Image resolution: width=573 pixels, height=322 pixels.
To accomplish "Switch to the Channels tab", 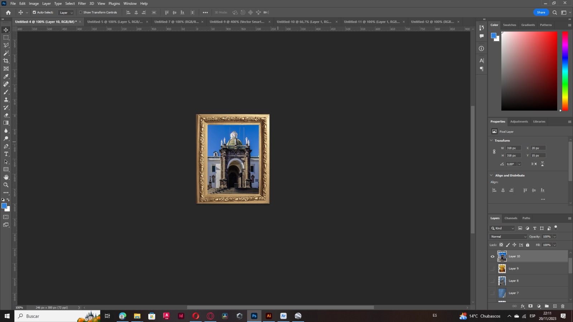I will click(x=511, y=218).
